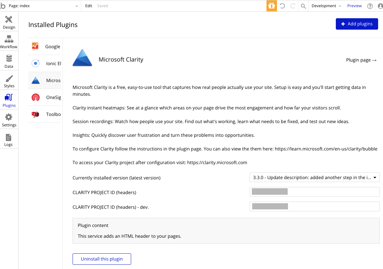Open the Design tab in sidebar
The image size is (383, 269).
9,22
